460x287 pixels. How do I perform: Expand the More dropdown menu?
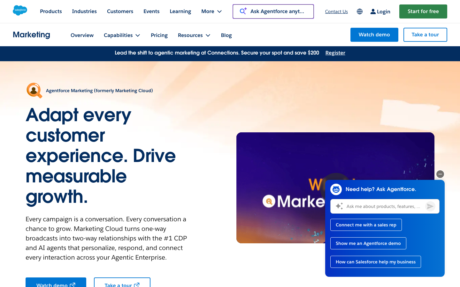(211, 11)
